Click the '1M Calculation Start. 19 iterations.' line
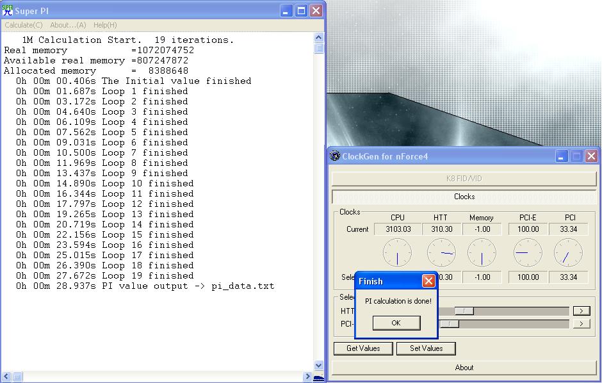Screen dimensions: 602x383 point(128,40)
